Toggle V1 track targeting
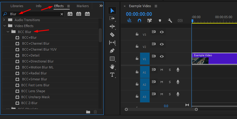Screen dimensions: 237x119 pos(145,59)
